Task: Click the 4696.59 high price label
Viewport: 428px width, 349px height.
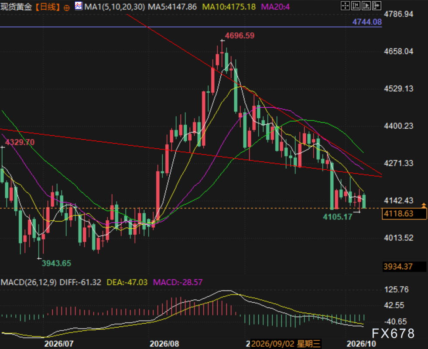Action: click(x=240, y=35)
